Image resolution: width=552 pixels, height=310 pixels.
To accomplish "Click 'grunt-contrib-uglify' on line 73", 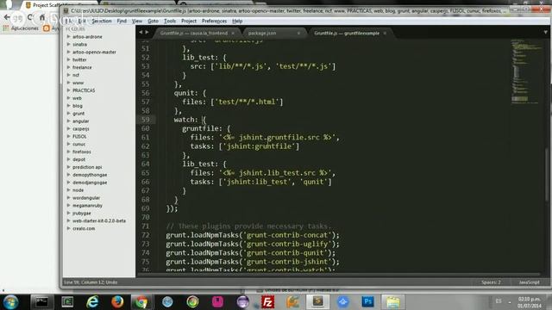I will click(287, 244).
